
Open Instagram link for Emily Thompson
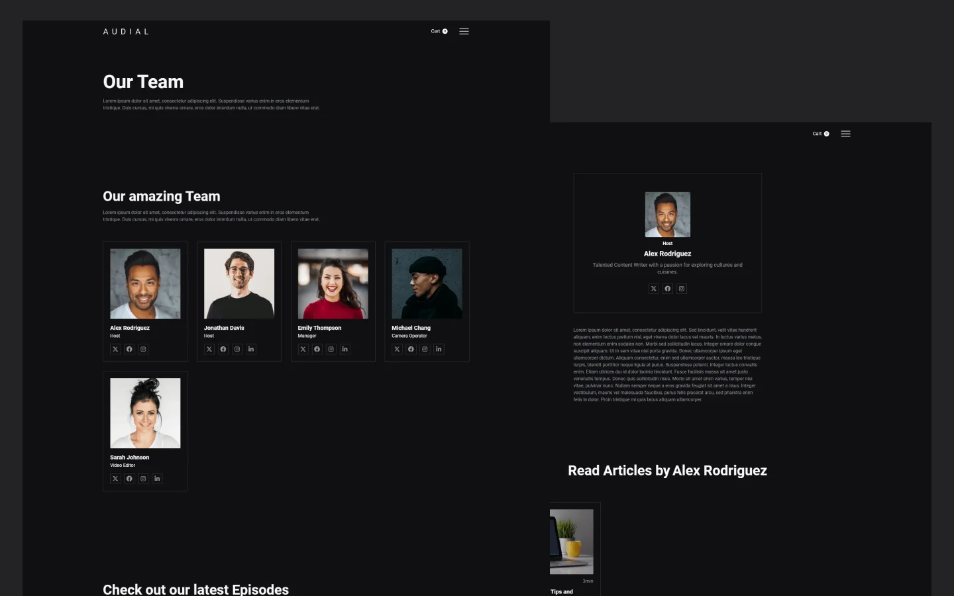(x=331, y=349)
